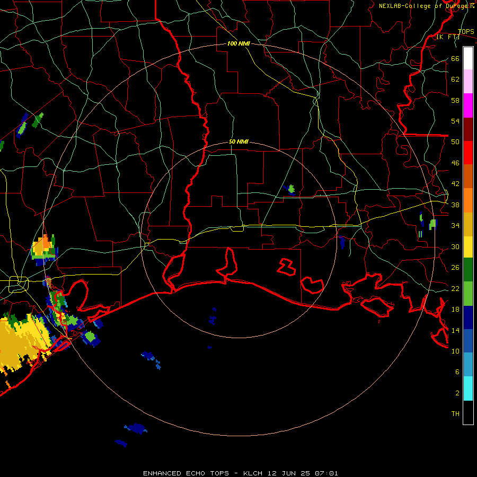The width and height of the screenshot is (477, 477).
Task: Click the 18 legend value
Action: pos(455,310)
